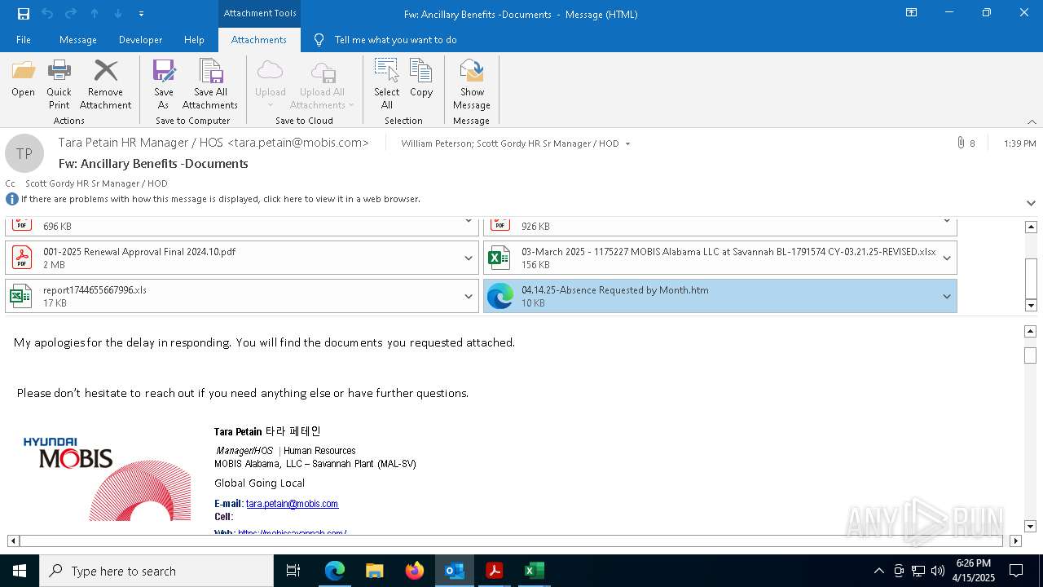Viewport: 1043px width, 587px height.
Task: Select report1744655667996.xls attachment
Action: click(241, 296)
